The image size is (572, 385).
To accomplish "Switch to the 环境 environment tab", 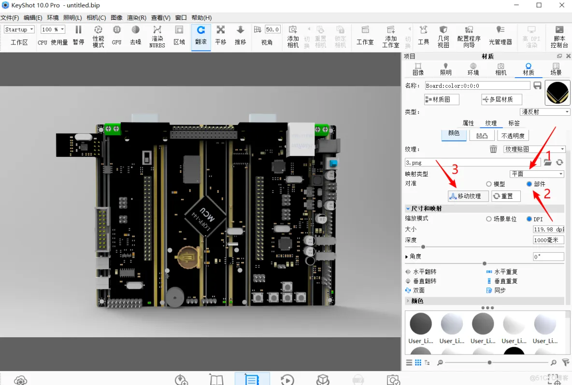I will pos(473,69).
